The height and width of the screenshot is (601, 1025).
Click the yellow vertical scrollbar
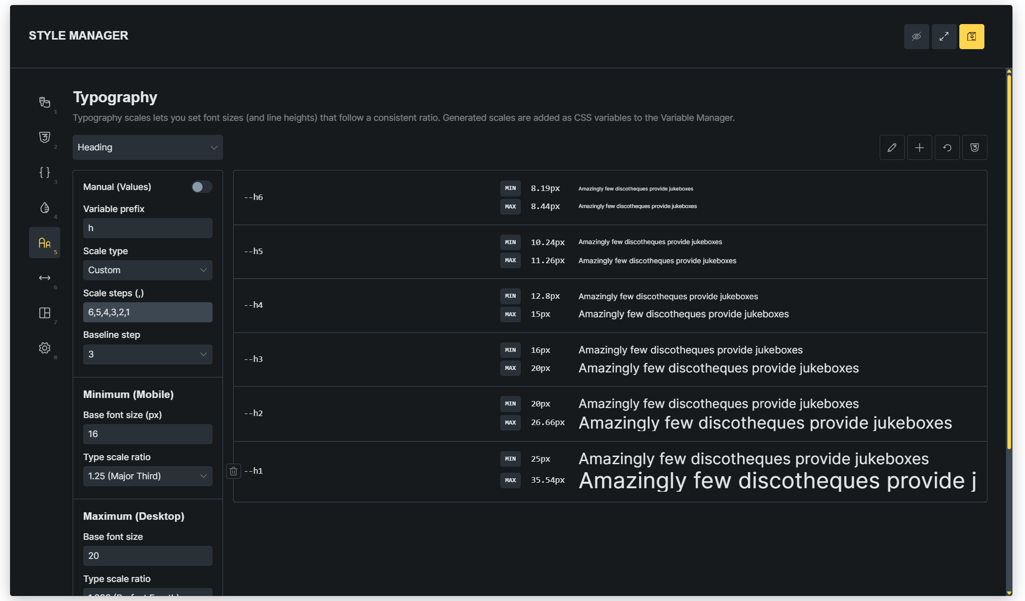click(1009, 261)
